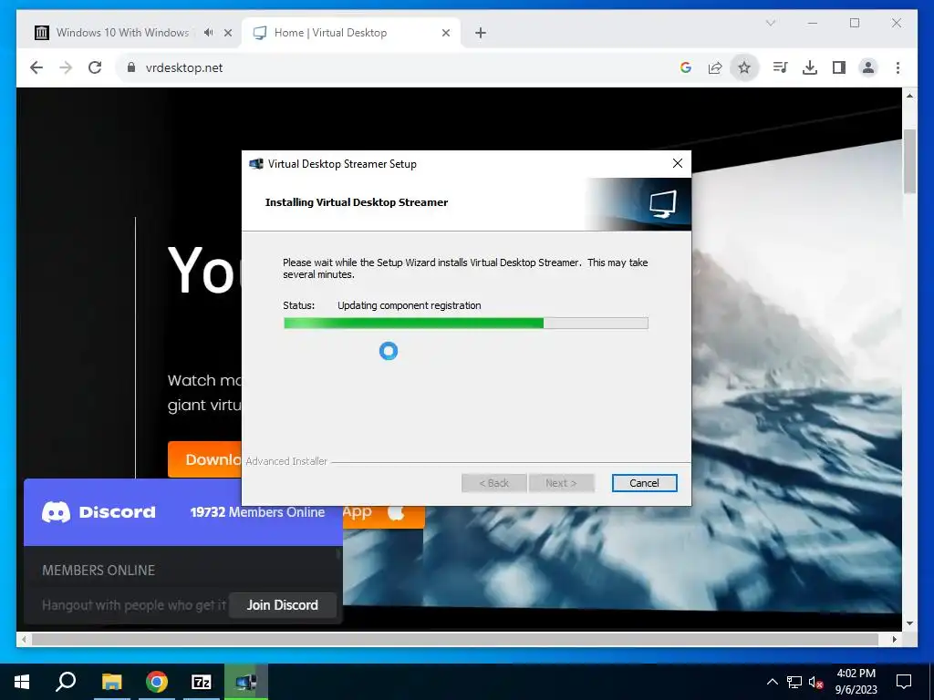Go back using the browser back arrow

(x=36, y=67)
